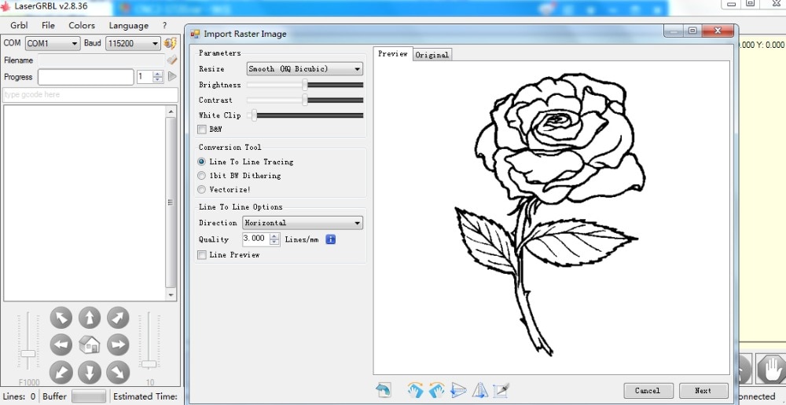
Task: Click the scrollbar up arrow in gcode list
Action: 171,111
